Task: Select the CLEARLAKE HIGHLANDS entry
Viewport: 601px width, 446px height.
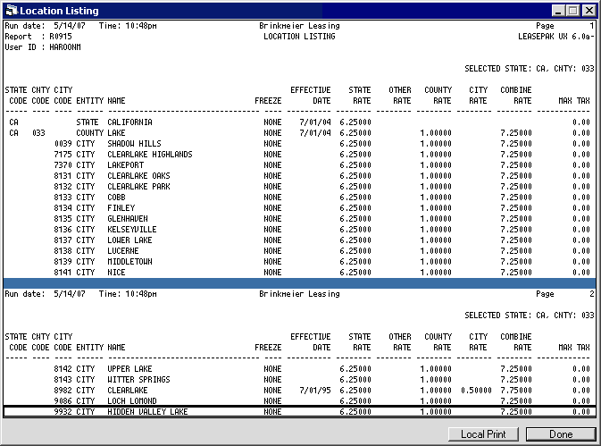Action: point(150,154)
